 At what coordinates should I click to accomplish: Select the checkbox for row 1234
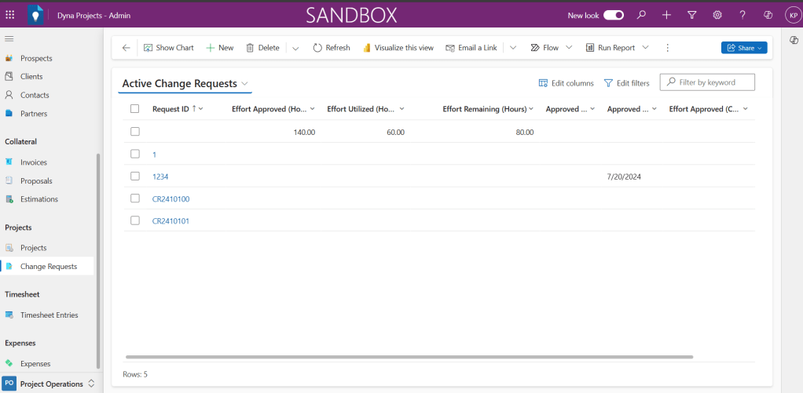[135, 176]
